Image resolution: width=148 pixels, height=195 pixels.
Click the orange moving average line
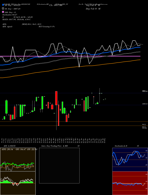click(70, 67)
